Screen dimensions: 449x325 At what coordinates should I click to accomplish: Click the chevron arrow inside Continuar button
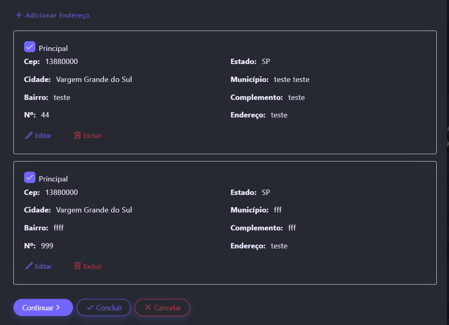point(58,307)
